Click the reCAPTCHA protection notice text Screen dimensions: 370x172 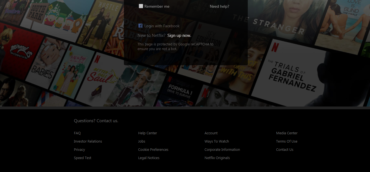pyautogui.click(x=175, y=47)
